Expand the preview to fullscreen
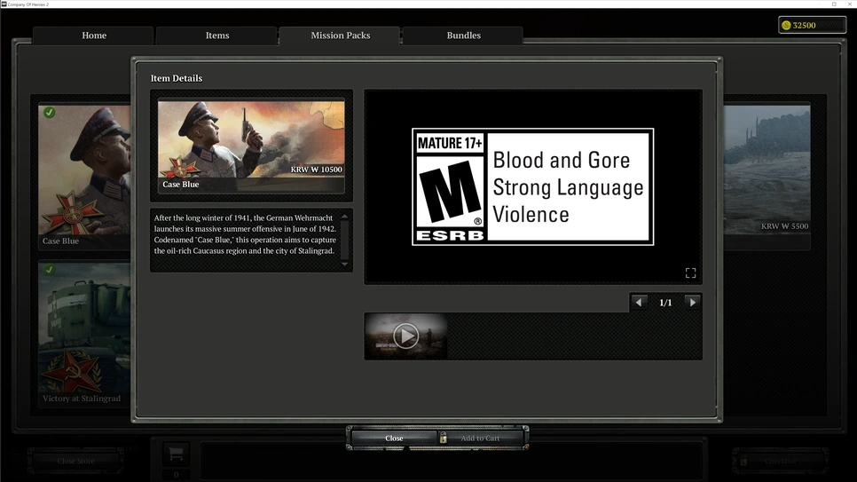The image size is (857, 482). (691, 273)
